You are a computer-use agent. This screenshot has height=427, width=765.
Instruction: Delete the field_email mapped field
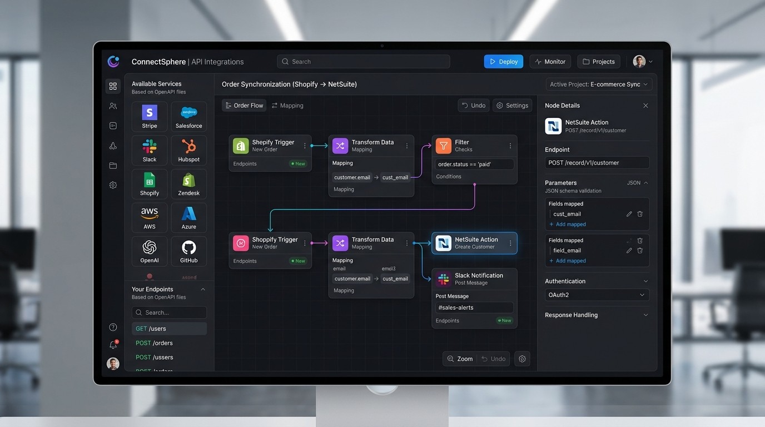[x=640, y=250]
